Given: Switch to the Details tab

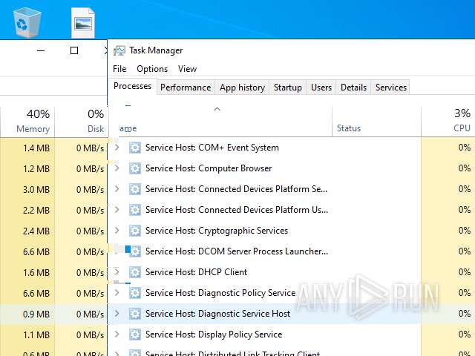Looking at the screenshot, I should click(353, 88).
